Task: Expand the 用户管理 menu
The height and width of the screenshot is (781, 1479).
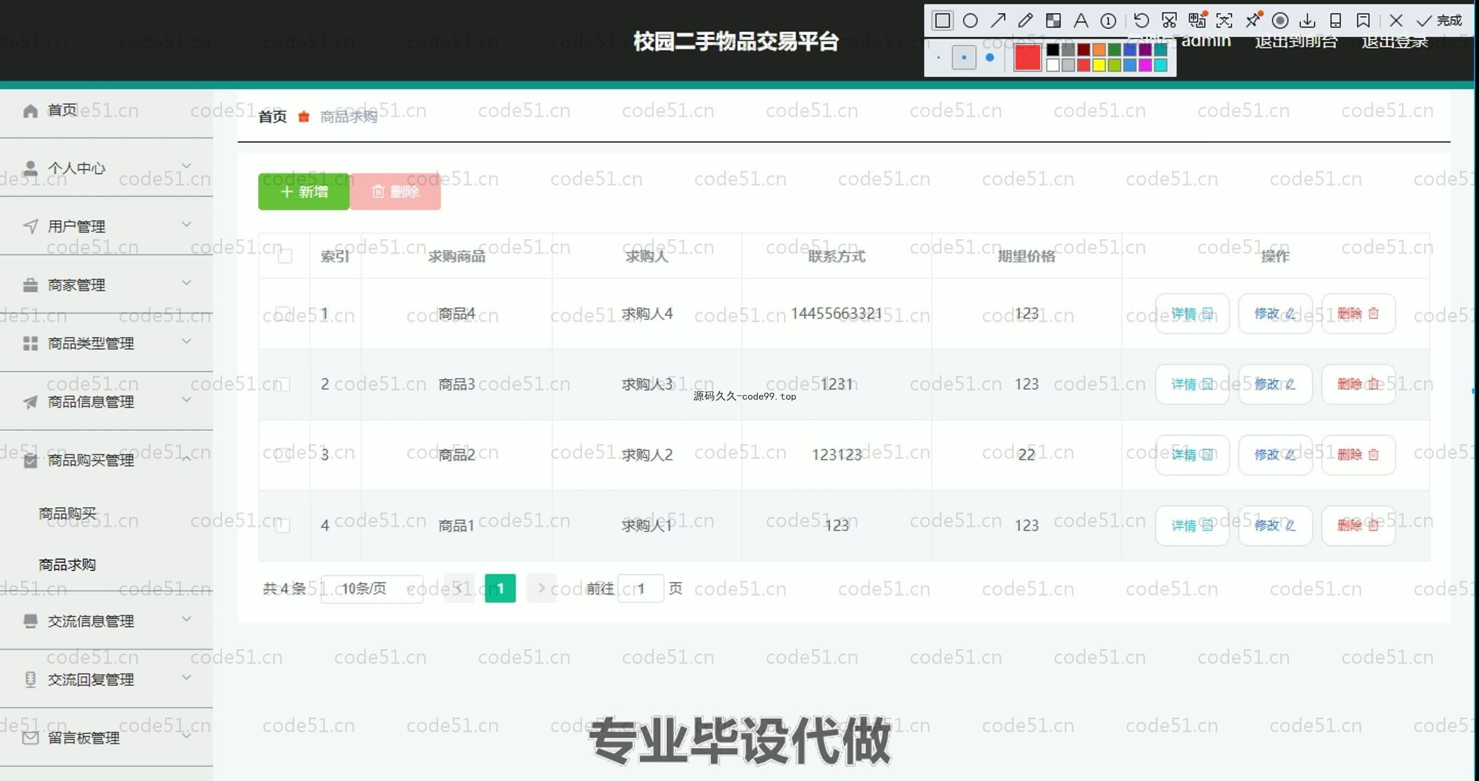Action: click(x=106, y=226)
